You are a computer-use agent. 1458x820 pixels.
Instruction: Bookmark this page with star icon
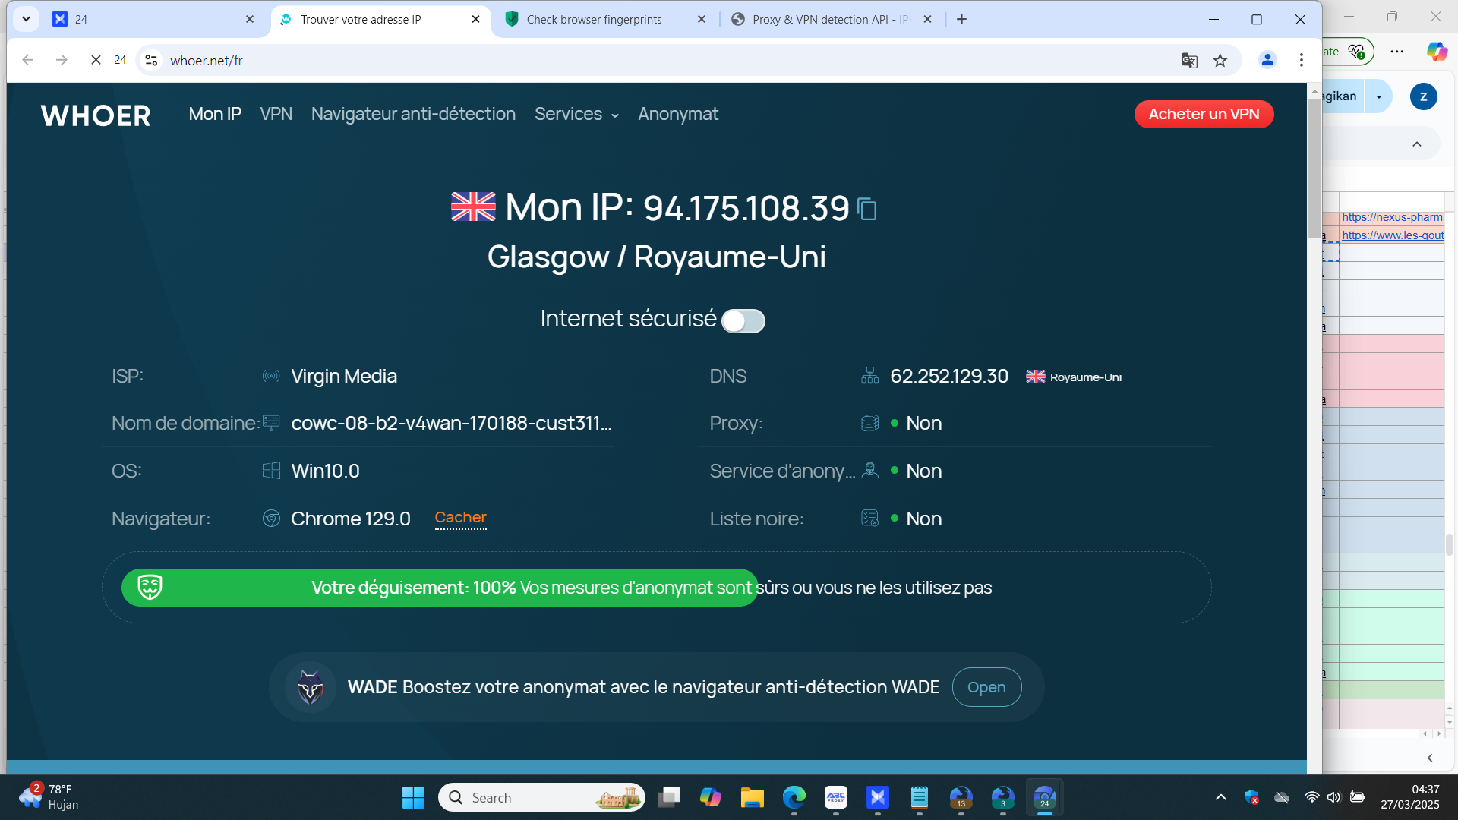(1220, 61)
